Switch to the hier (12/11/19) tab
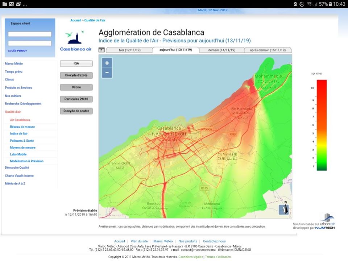This screenshot has height=261, width=348. pyautogui.click(x=129, y=50)
